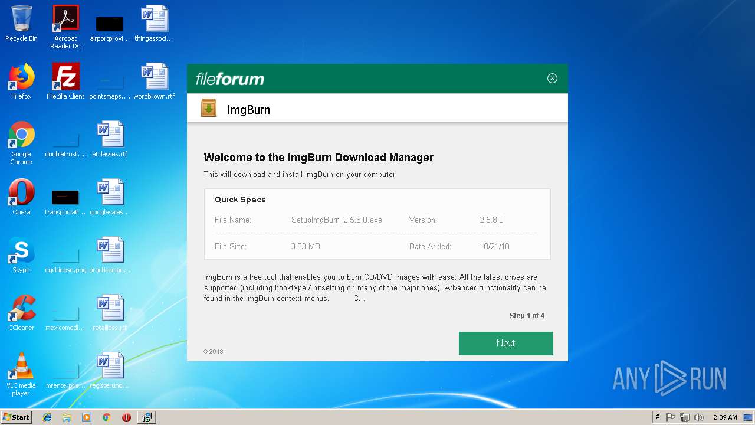Click the installer taskbar button
Image resolution: width=755 pixels, height=425 pixels.
pyautogui.click(x=146, y=417)
